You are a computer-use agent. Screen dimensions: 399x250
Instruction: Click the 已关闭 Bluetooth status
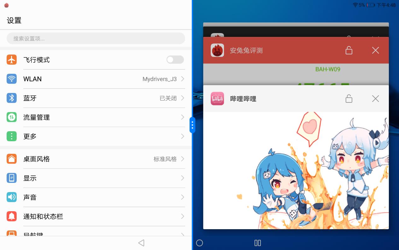[168, 98]
